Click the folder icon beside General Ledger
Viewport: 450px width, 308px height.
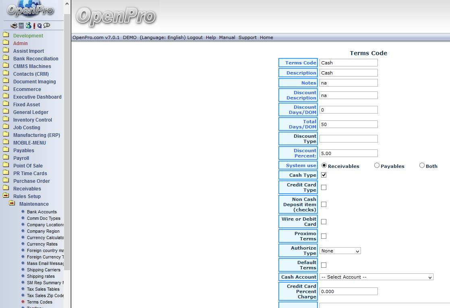click(x=6, y=112)
